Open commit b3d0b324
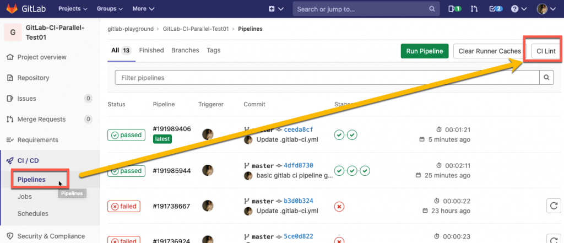This screenshot has height=243, width=564. click(299, 201)
